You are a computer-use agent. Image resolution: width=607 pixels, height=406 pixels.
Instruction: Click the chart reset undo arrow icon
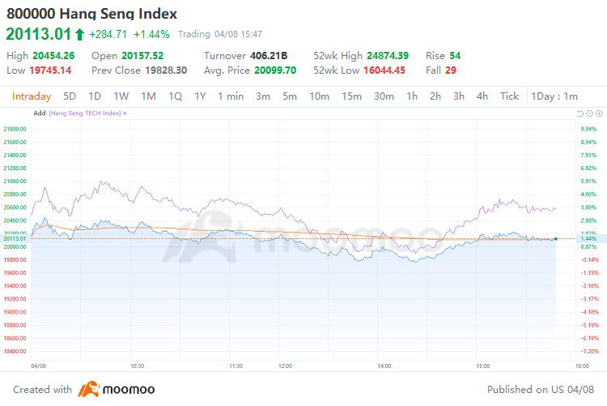pos(579,113)
